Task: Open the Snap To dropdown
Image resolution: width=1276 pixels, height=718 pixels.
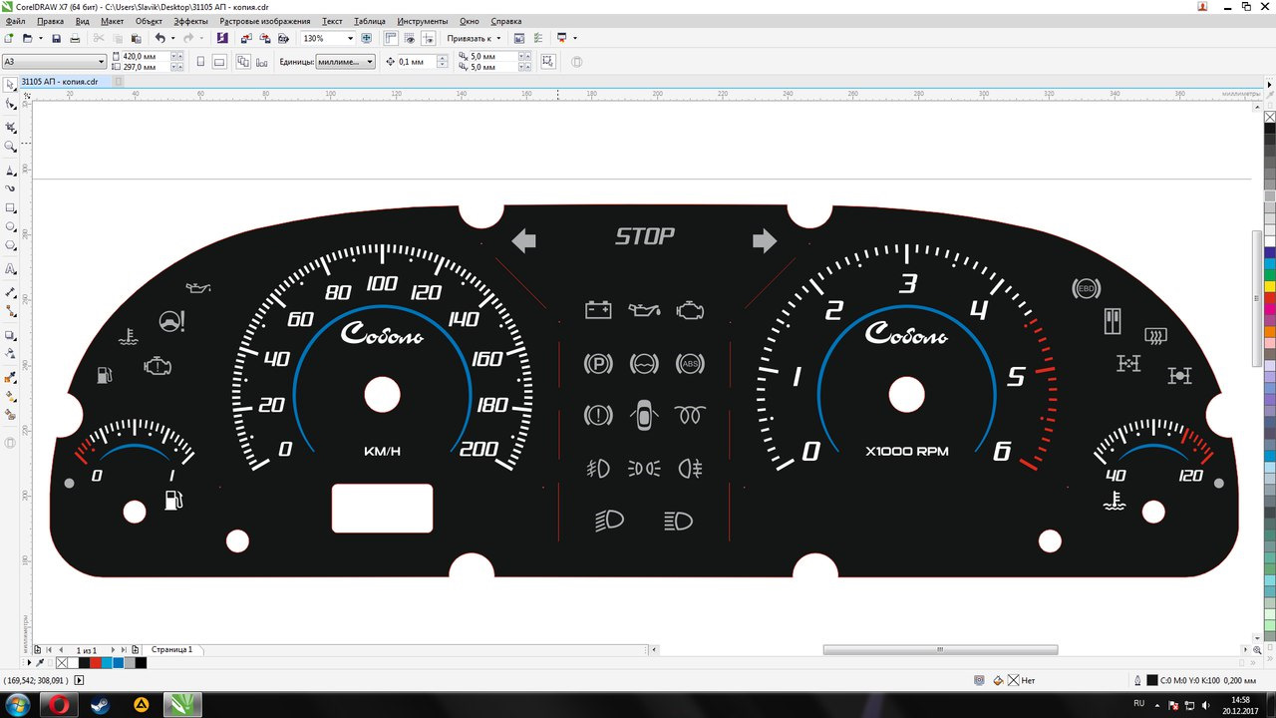Action: (x=475, y=38)
